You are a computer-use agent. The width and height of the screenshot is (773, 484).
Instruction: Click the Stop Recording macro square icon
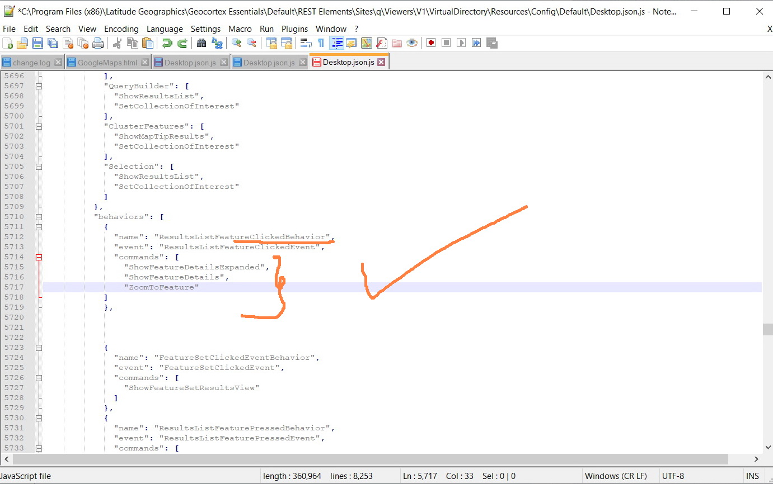pyautogui.click(x=446, y=43)
